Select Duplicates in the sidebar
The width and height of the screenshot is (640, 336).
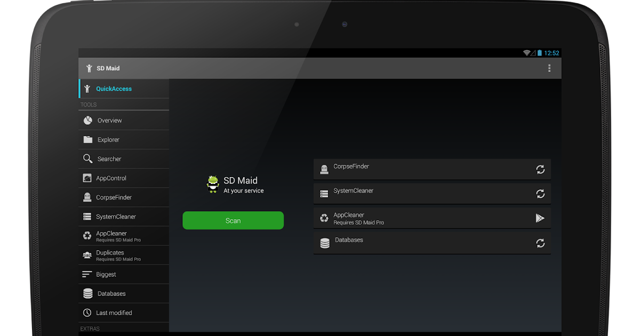click(x=124, y=255)
